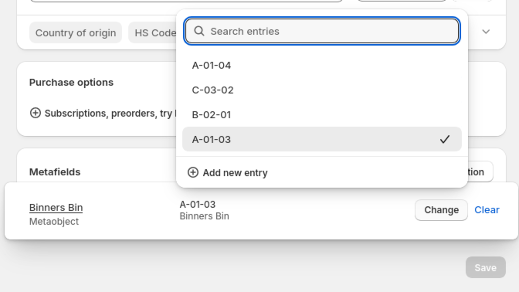Select entry A-01-04 from the list
519x292 pixels.
(322, 65)
